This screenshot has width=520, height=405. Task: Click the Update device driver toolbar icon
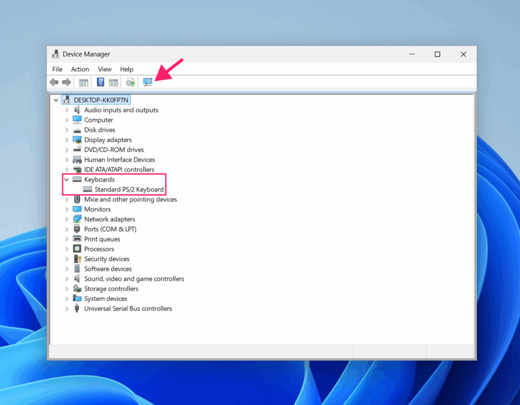131,82
